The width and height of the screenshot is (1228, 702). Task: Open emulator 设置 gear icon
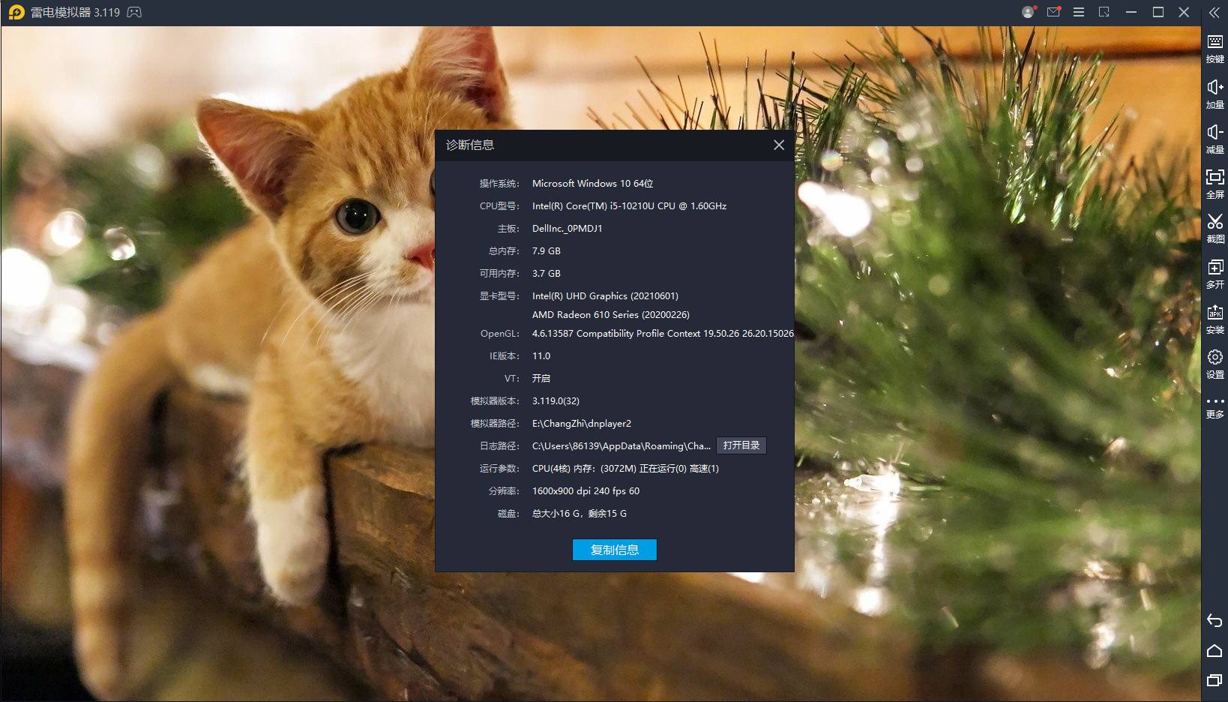[1215, 363]
